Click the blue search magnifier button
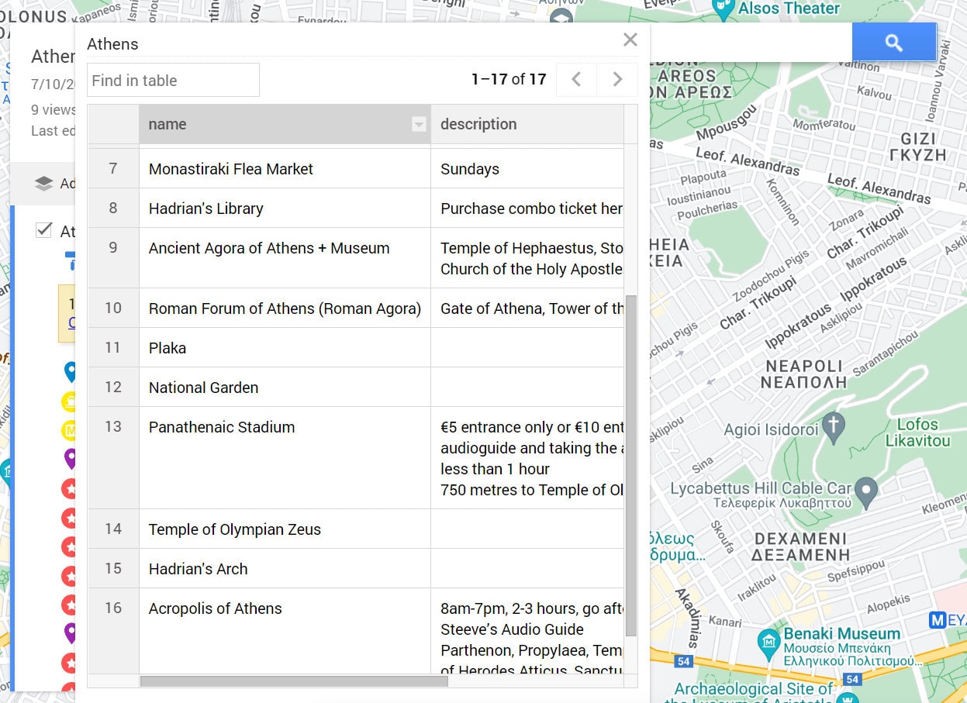The height and width of the screenshot is (703, 967). pyautogui.click(x=893, y=43)
